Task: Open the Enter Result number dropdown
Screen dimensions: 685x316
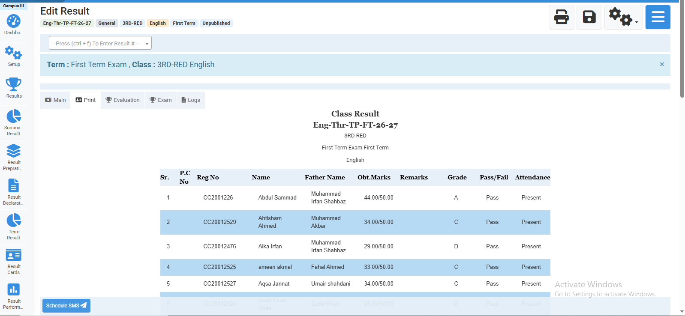Action: click(100, 43)
